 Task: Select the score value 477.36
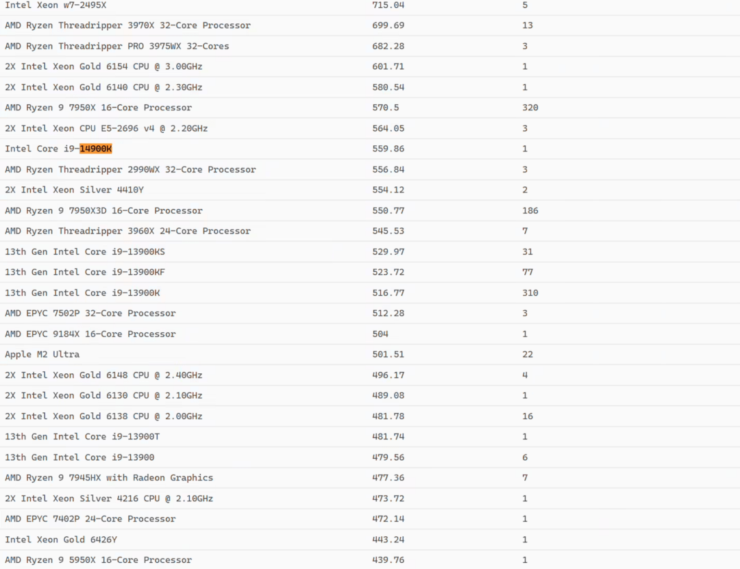[388, 477]
